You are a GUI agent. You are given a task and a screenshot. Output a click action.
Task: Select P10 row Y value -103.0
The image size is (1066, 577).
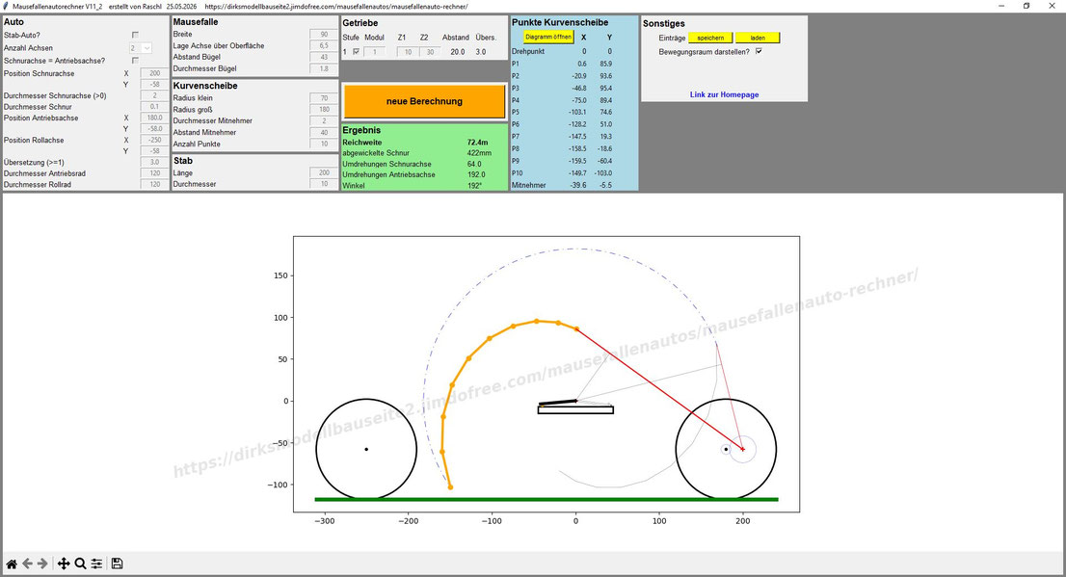603,173
